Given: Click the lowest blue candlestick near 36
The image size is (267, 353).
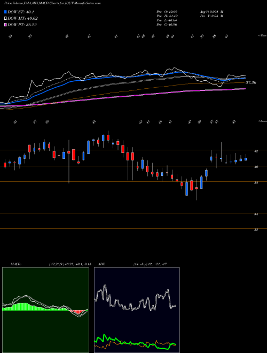Looking at the screenshot, I should point(186,189).
